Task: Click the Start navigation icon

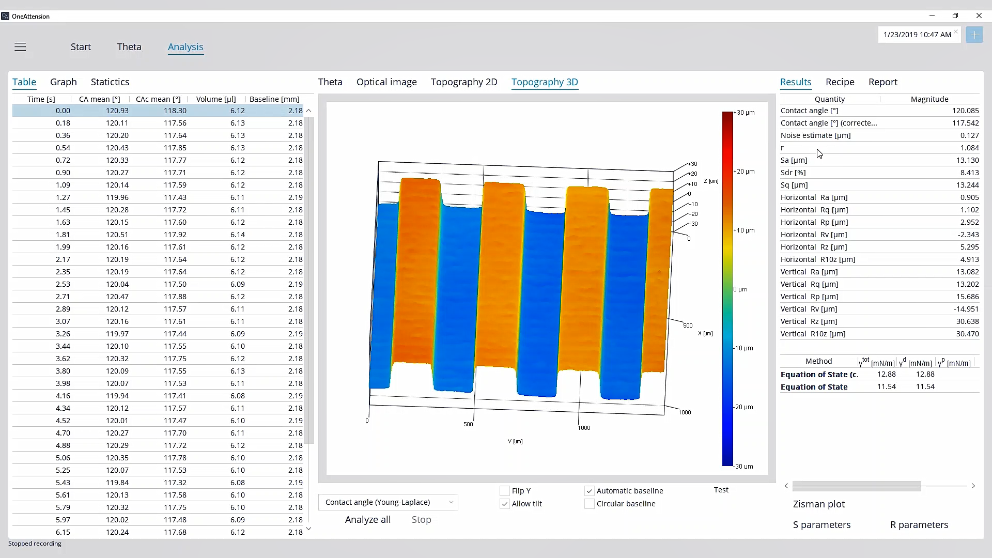Action: [81, 47]
